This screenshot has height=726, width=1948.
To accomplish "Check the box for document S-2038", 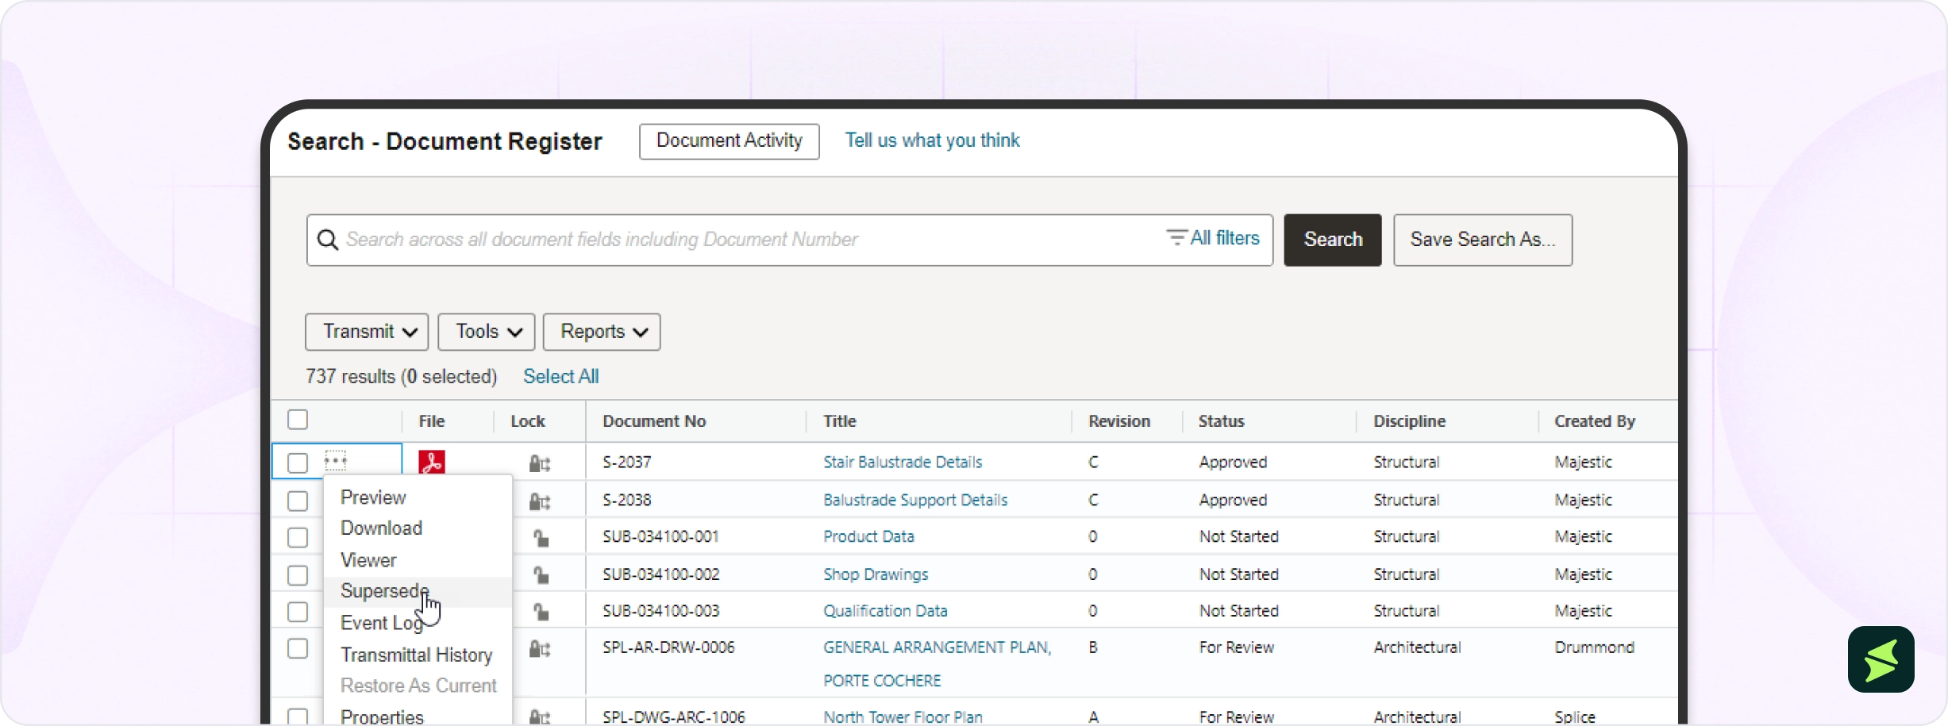I will (298, 501).
